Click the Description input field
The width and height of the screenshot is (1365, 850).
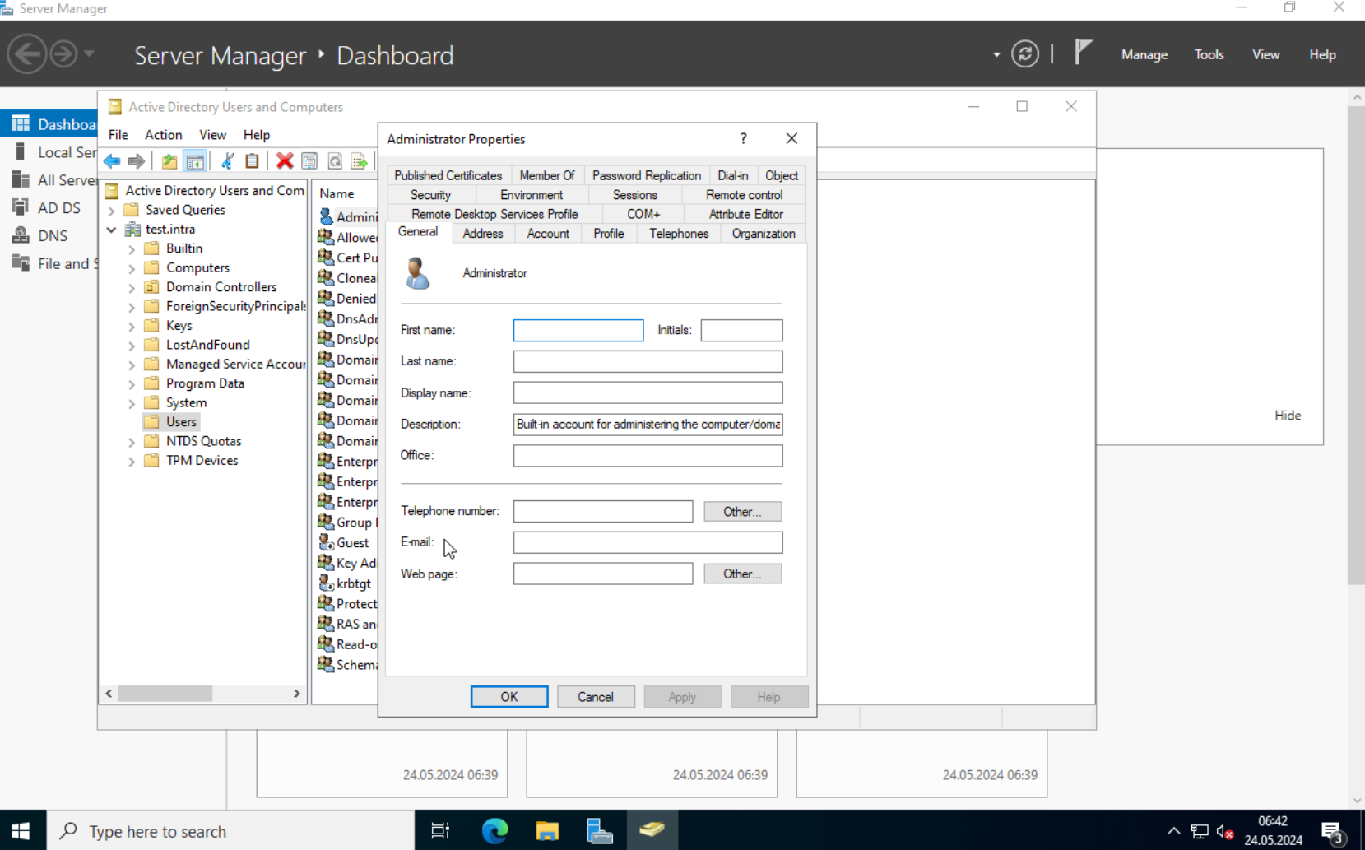[648, 425]
